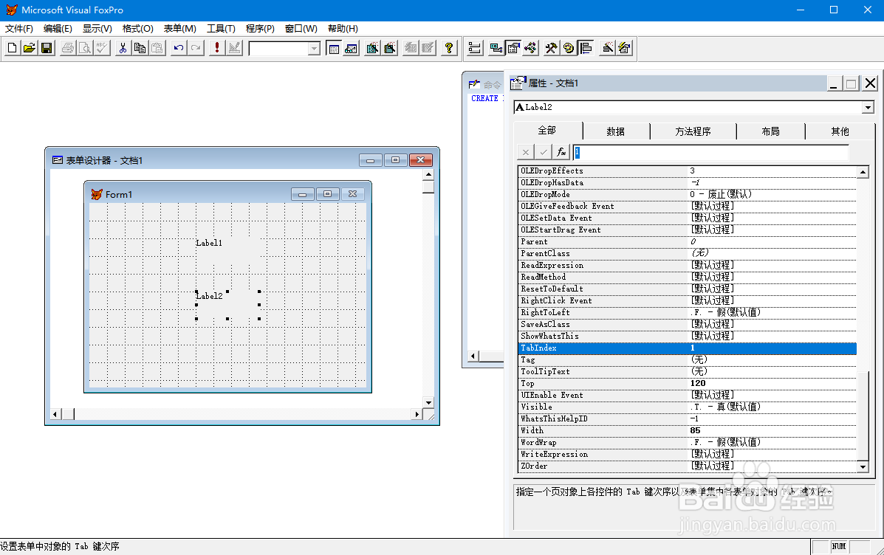Image resolution: width=884 pixels, height=555 pixels.
Task: Click the Spelling check icon
Action: (x=102, y=48)
